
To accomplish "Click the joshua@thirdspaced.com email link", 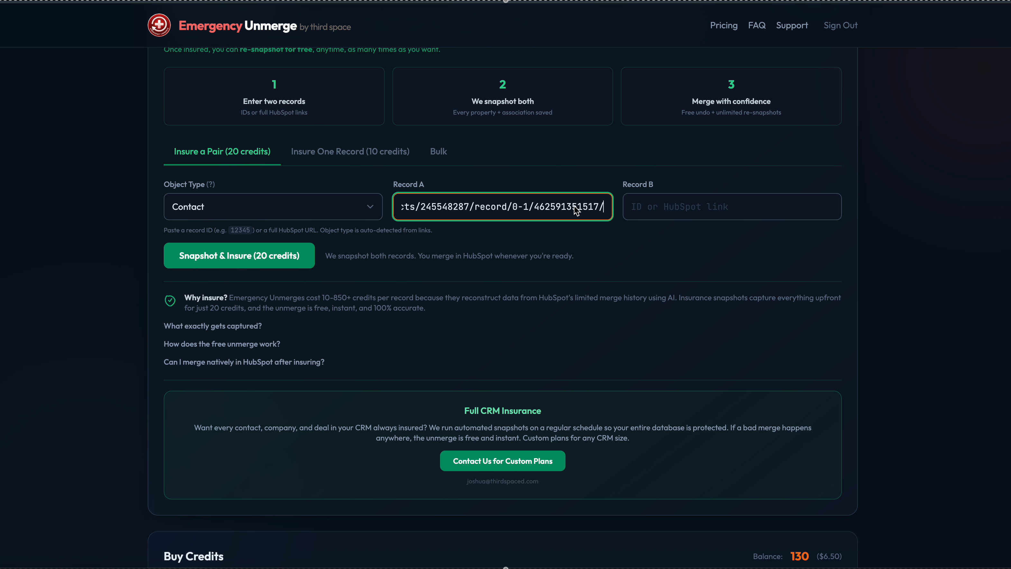I will point(502,481).
